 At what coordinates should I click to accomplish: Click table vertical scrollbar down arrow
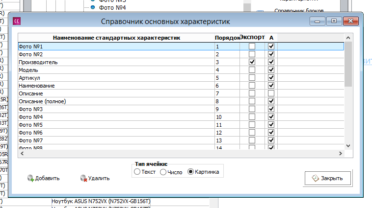point(348,146)
